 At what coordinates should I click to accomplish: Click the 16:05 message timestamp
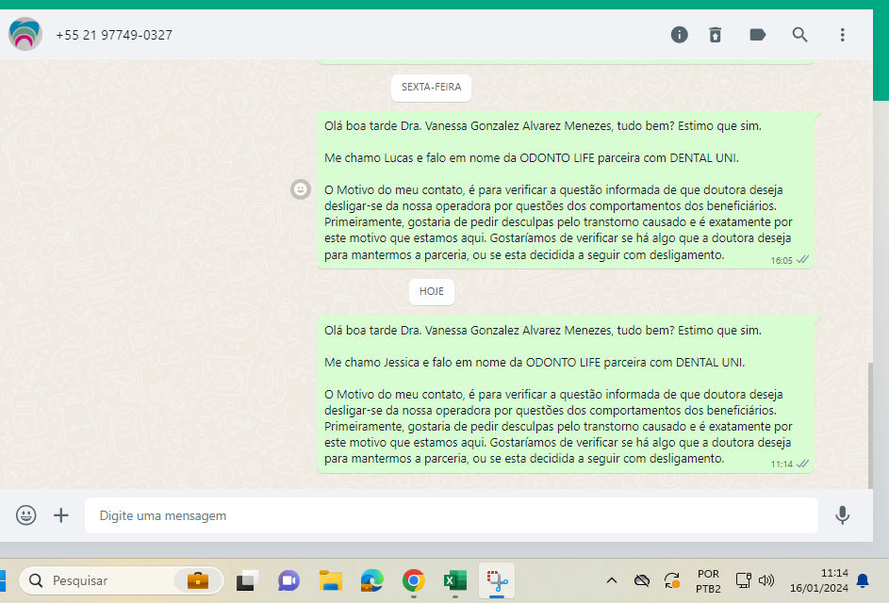click(782, 261)
